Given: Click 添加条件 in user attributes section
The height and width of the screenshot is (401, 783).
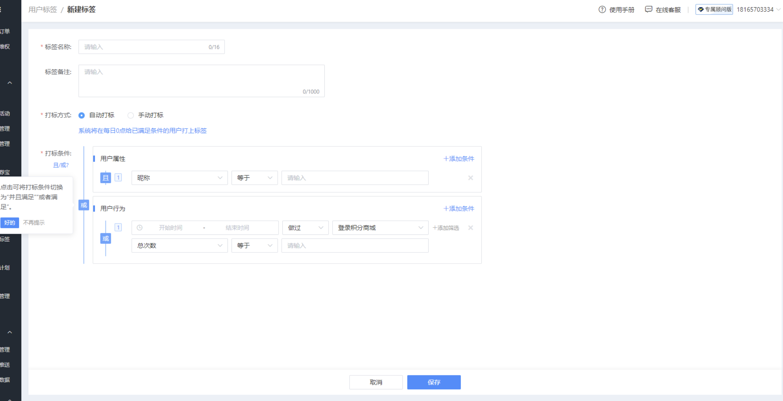Looking at the screenshot, I should [459, 159].
